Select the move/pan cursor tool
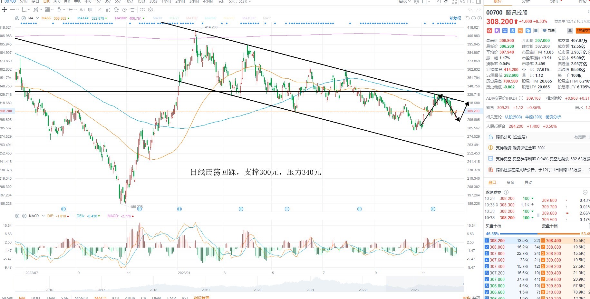 (4, 10)
